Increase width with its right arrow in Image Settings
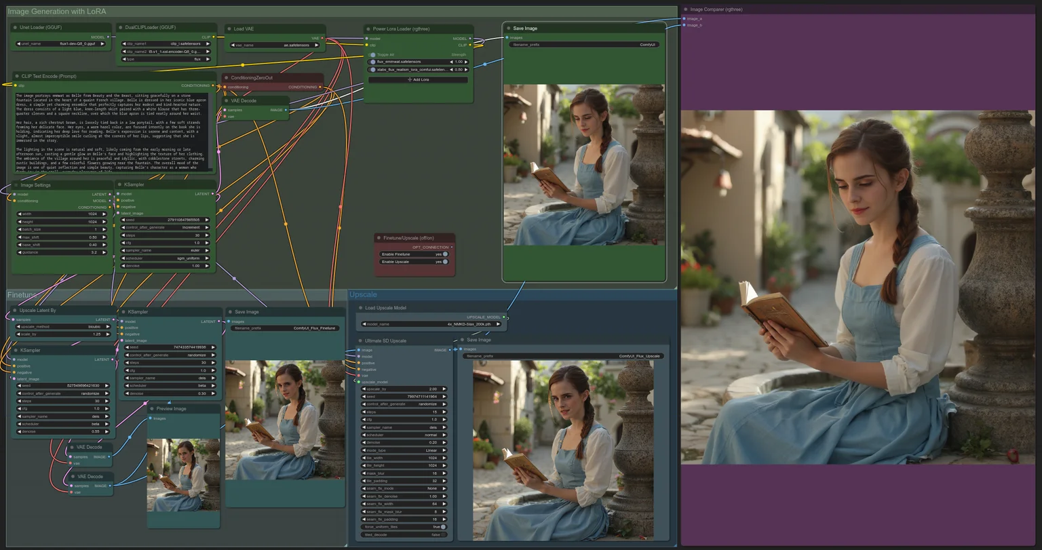Viewport: 1042px width, 550px height. coord(104,214)
